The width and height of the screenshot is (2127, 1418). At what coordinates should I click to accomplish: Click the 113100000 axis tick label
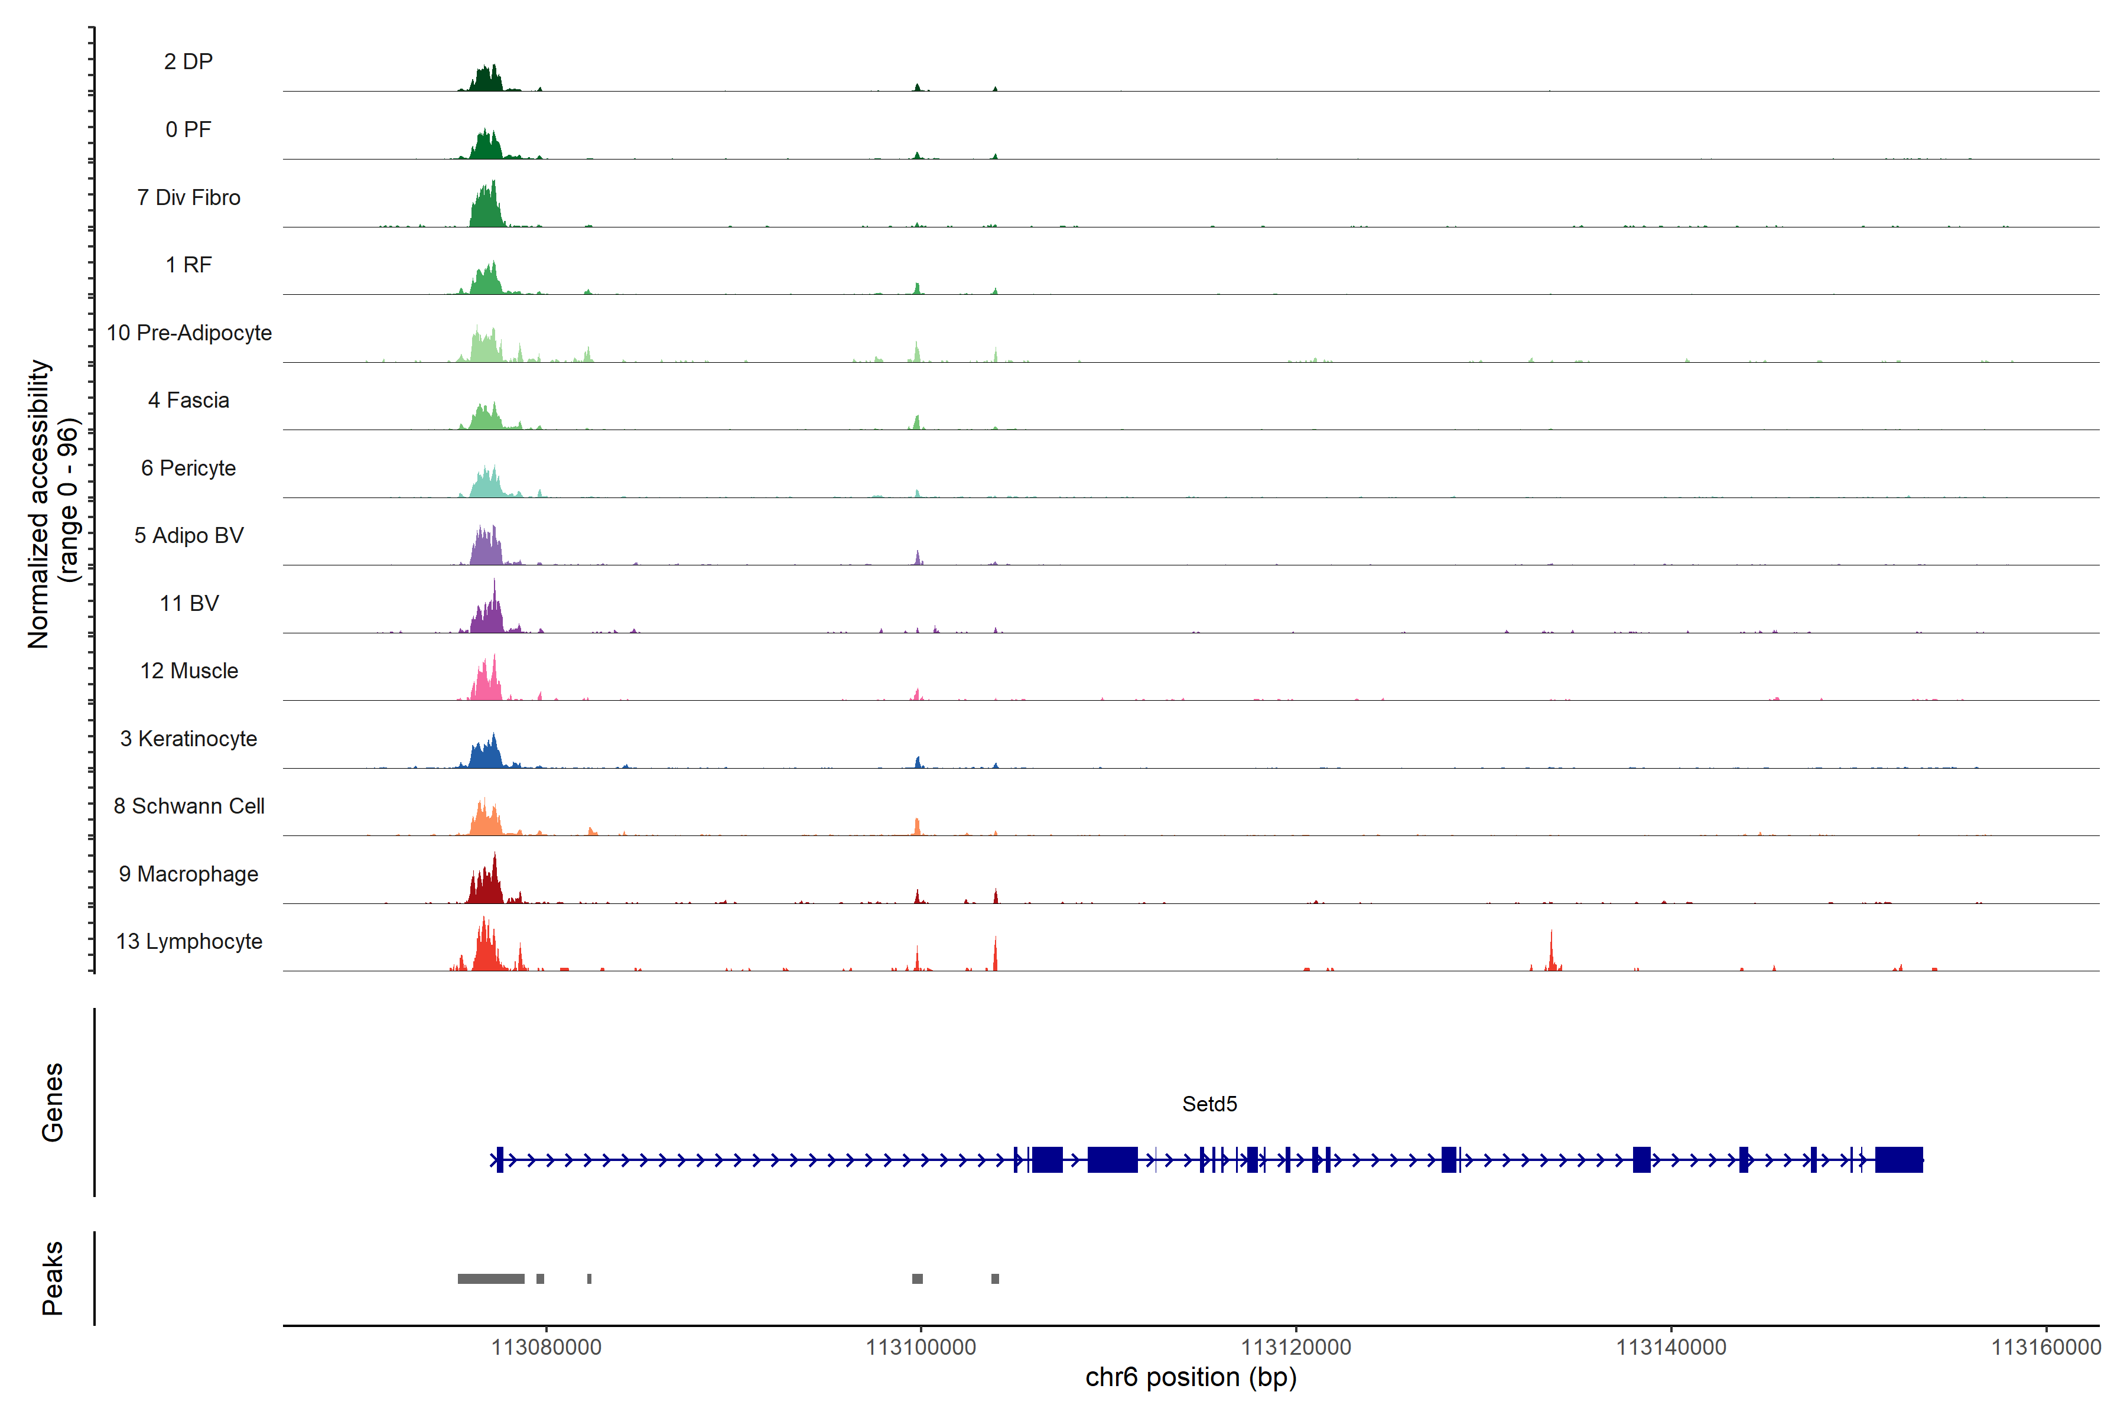tap(921, 1348)
